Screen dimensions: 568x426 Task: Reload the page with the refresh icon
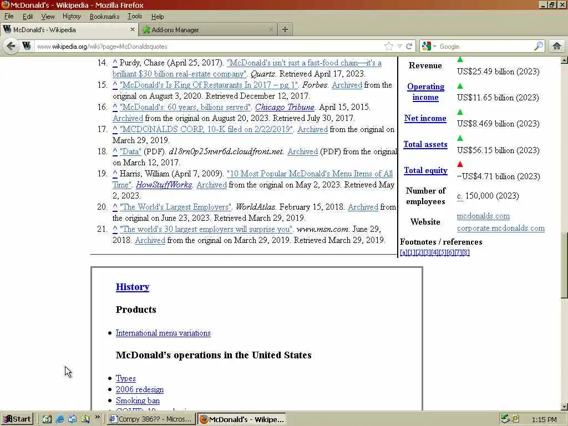click(x=409, y=47)
